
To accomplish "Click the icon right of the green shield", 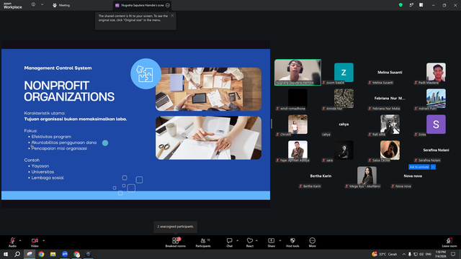I will coord(411,5).
